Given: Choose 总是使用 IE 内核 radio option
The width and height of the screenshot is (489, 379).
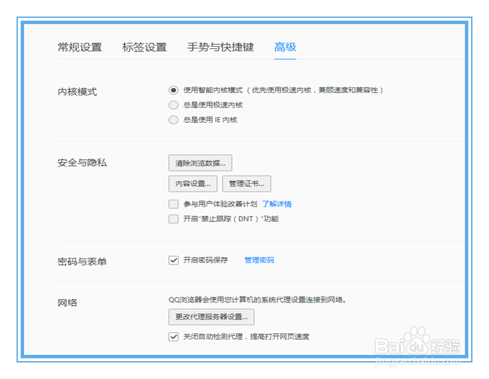Looking at the screenshot, I should pos(174,120).
